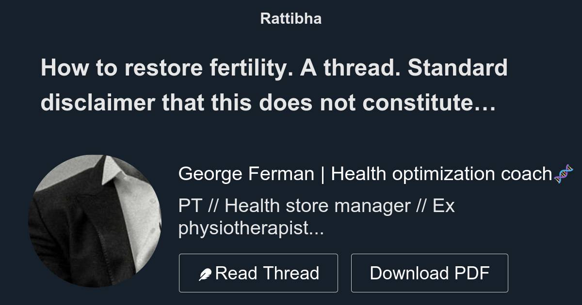The image size is (582, 305).
Task: Reveal the full disclaimer text
Action: point(274,103)
